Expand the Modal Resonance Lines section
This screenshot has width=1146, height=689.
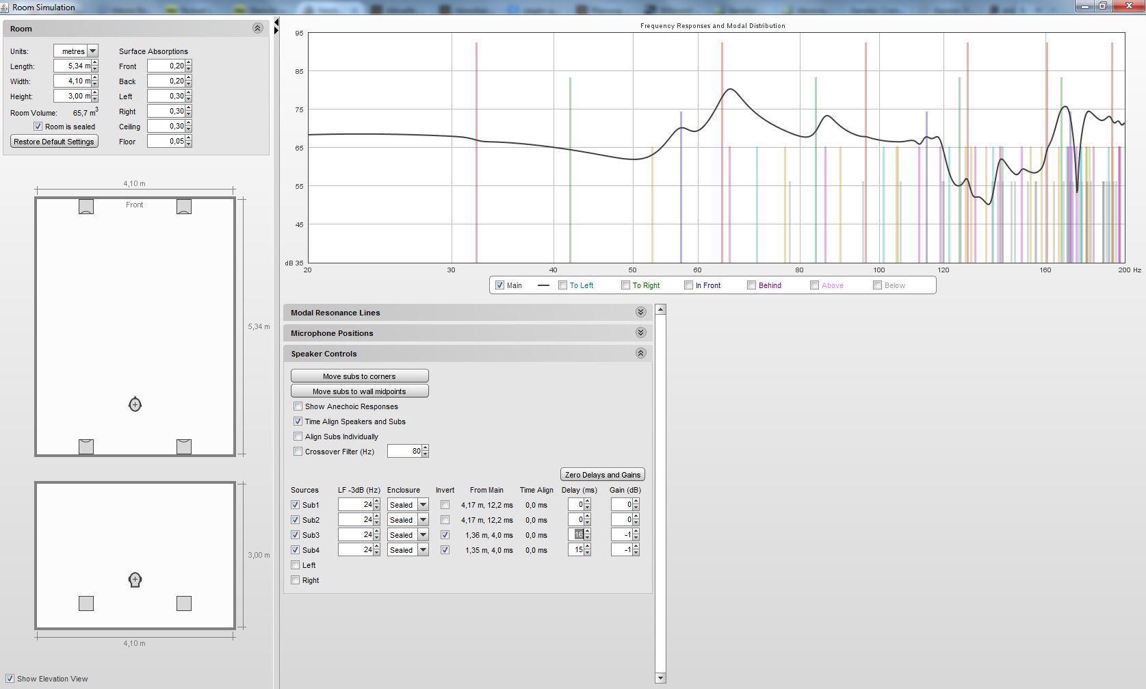(x=640, y=313)
